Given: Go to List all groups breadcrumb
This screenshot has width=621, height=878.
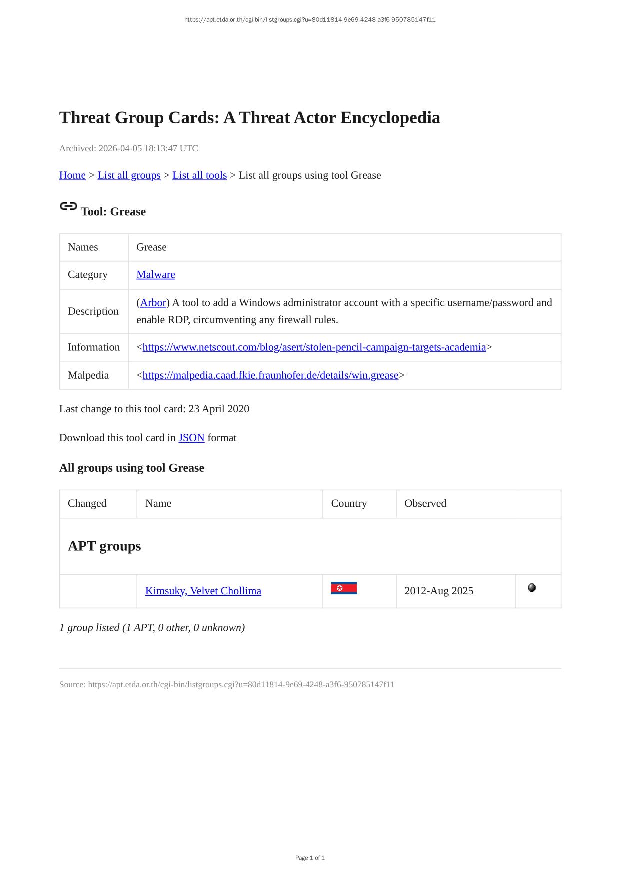Looking at the screenshot, I should click(x=129, y=175).
